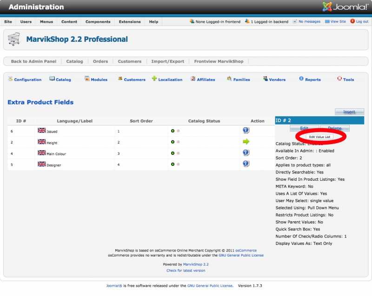Click the Customers icon in tab row

point(120,79)
